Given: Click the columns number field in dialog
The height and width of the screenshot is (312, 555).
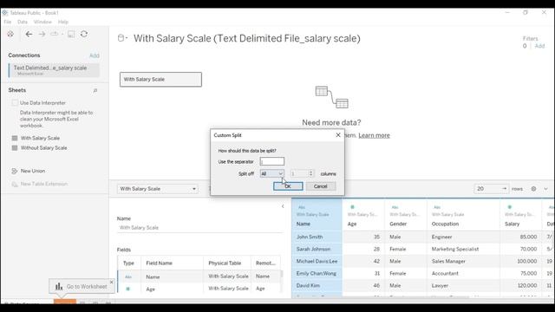Looking at the screenshot, I should pos(299,173).
